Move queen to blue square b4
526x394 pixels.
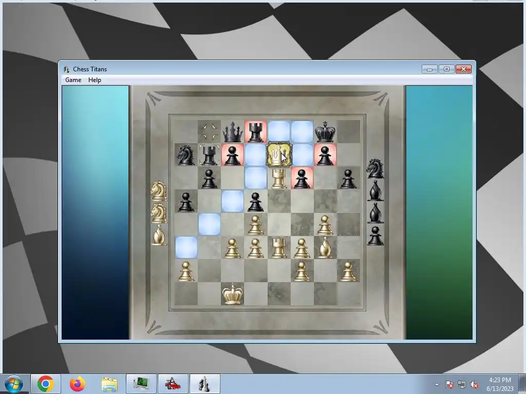pyautogui.click(x=209, y=224)
